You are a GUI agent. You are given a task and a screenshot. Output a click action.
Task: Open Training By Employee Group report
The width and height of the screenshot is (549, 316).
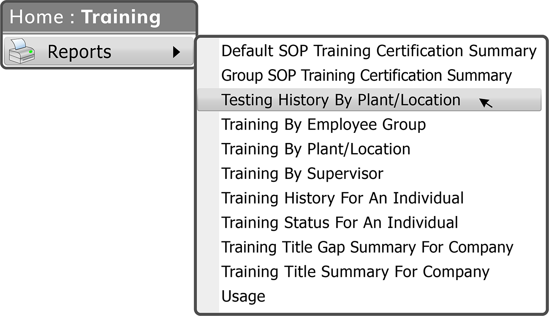coord(323,124)
